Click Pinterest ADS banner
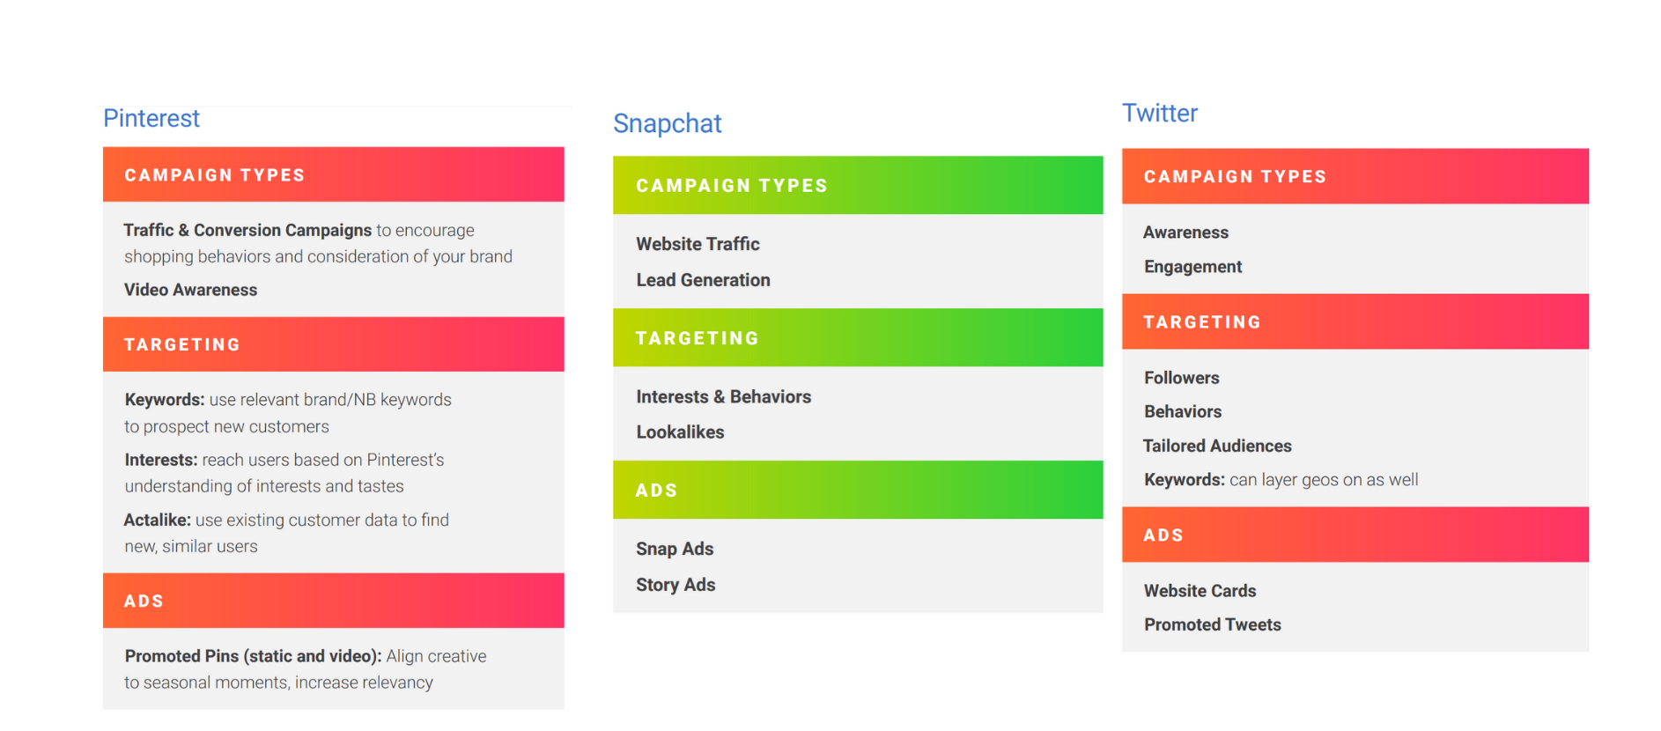The image size is (1661, 731). click(333, 601)
